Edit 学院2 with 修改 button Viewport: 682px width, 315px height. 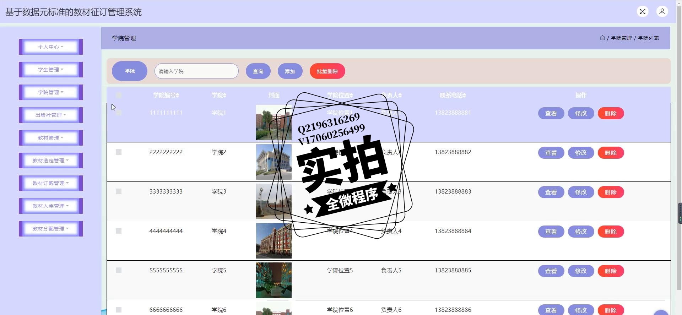pos(581,153)
